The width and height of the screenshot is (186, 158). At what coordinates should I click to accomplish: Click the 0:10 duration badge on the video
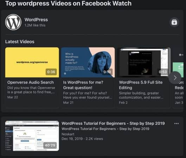[x=107, y=72]
